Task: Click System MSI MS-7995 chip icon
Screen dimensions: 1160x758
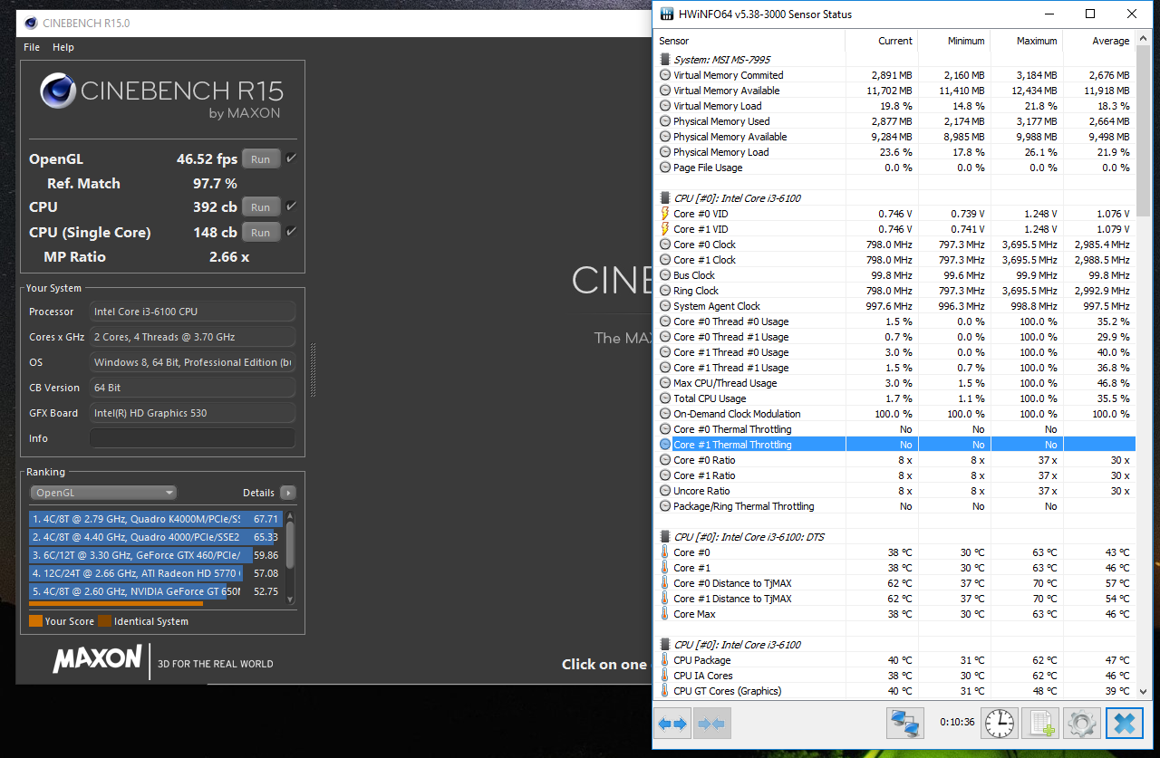Action: 665,60
